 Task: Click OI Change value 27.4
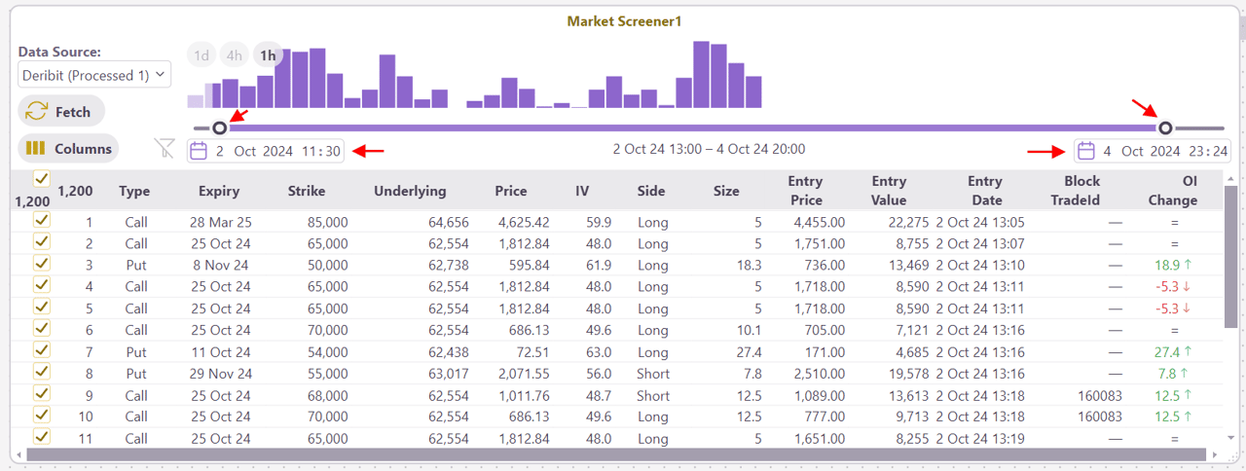pyautogui.click(x=1173, y=351)
